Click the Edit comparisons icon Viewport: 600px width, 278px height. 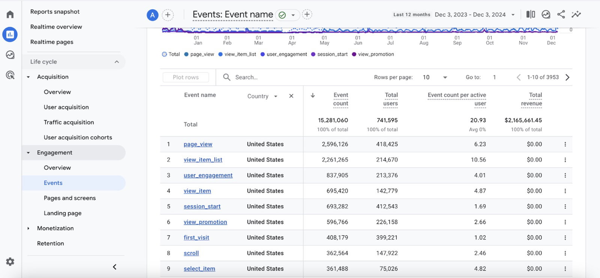[x=531, y=15]
